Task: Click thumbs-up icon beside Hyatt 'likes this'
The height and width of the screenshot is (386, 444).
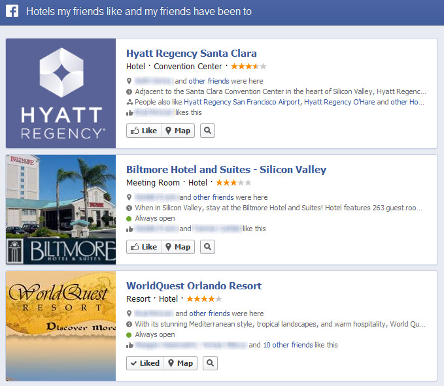Action: [129, 113]
